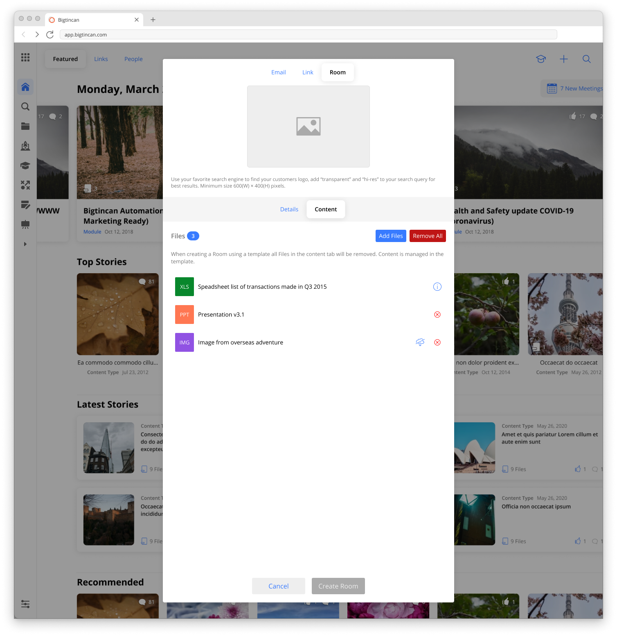This screenshot has height=636, width=617.
Task: Open search from the left sidebar
Action: tap(25, 106)
